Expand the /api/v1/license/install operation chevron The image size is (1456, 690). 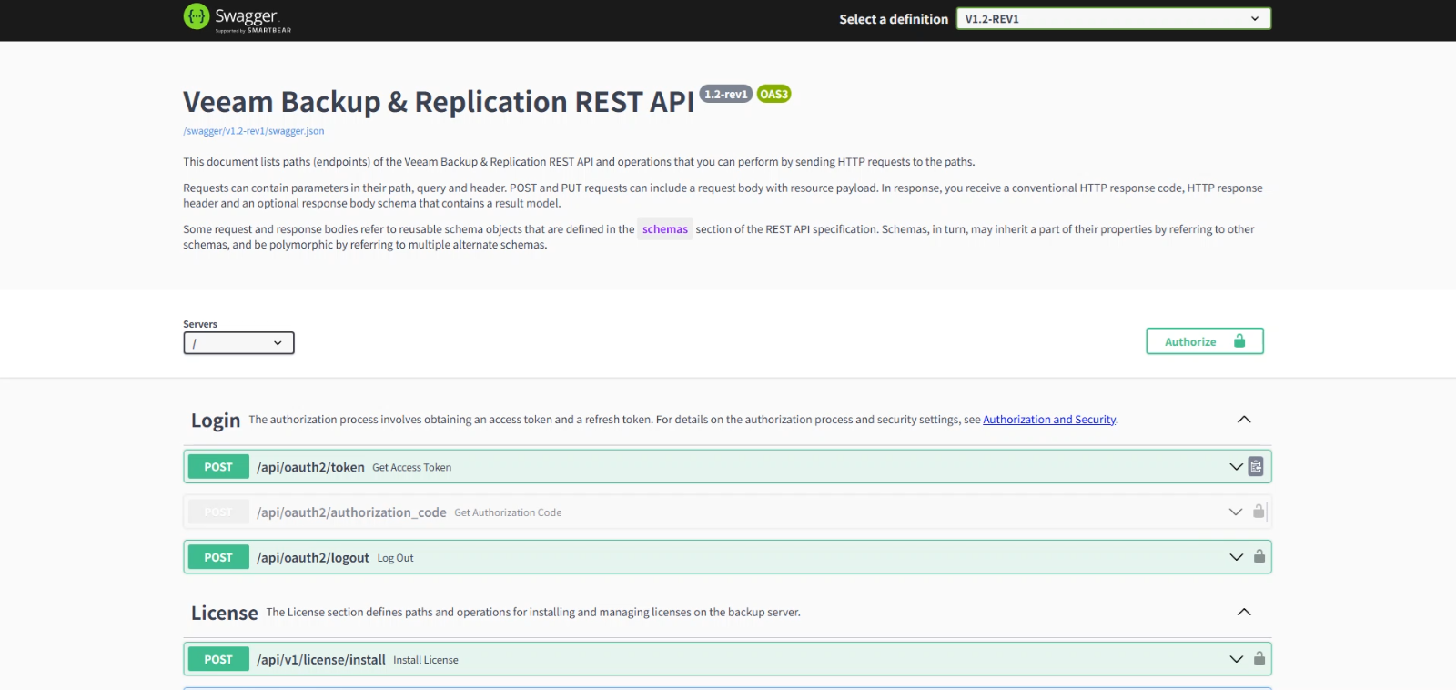pyautogui.click(x=1236, y=659)
